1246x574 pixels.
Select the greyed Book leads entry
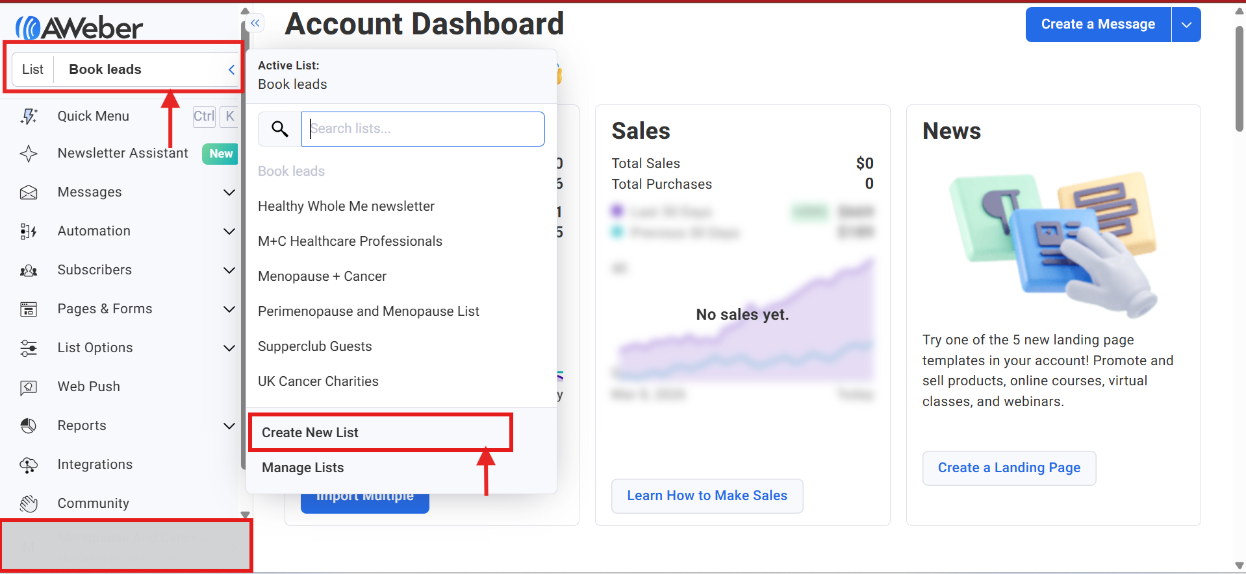(291, 171)
